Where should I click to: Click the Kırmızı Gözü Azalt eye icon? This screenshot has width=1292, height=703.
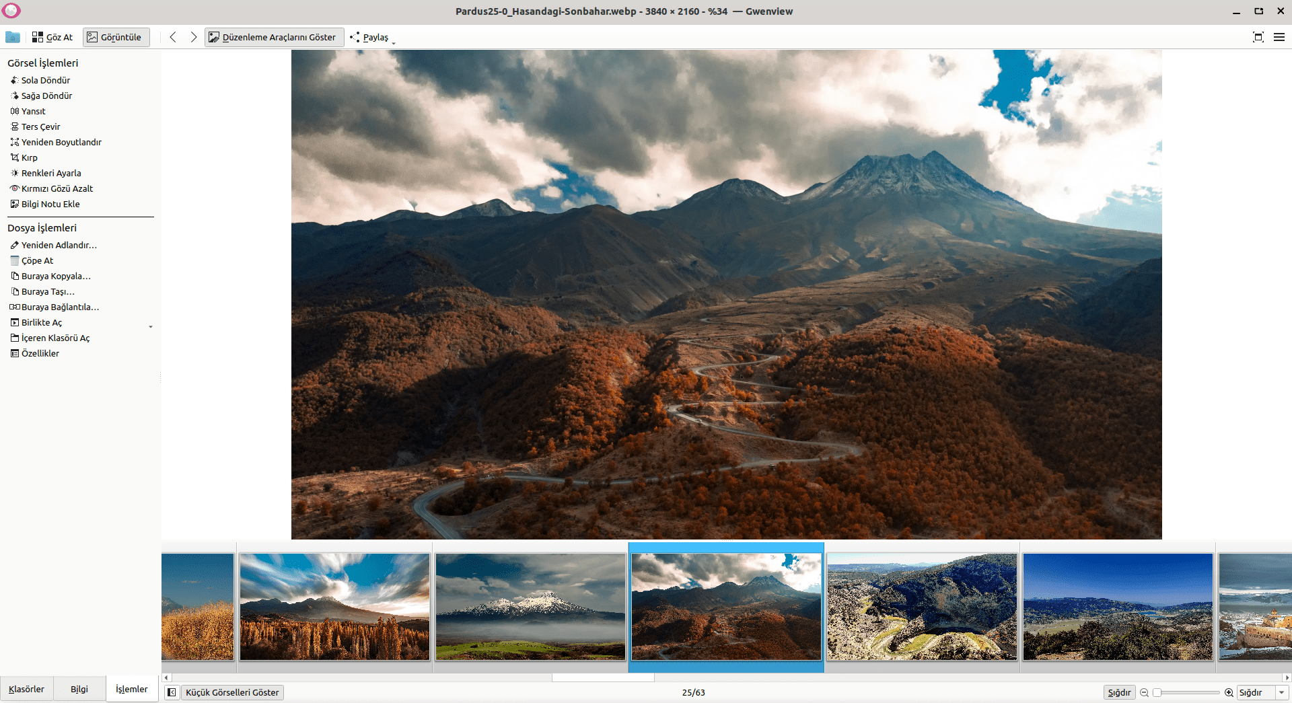pyautogui.click(x=14, y=188)
